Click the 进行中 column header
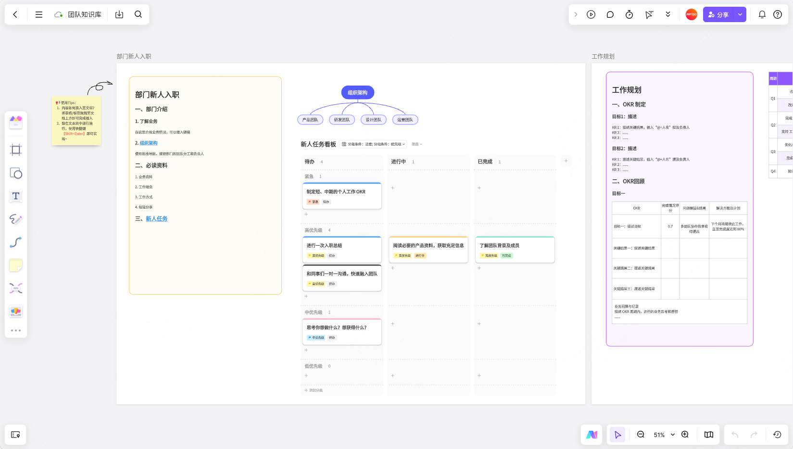This screenshot has width=793, height=449. point(398,162)
